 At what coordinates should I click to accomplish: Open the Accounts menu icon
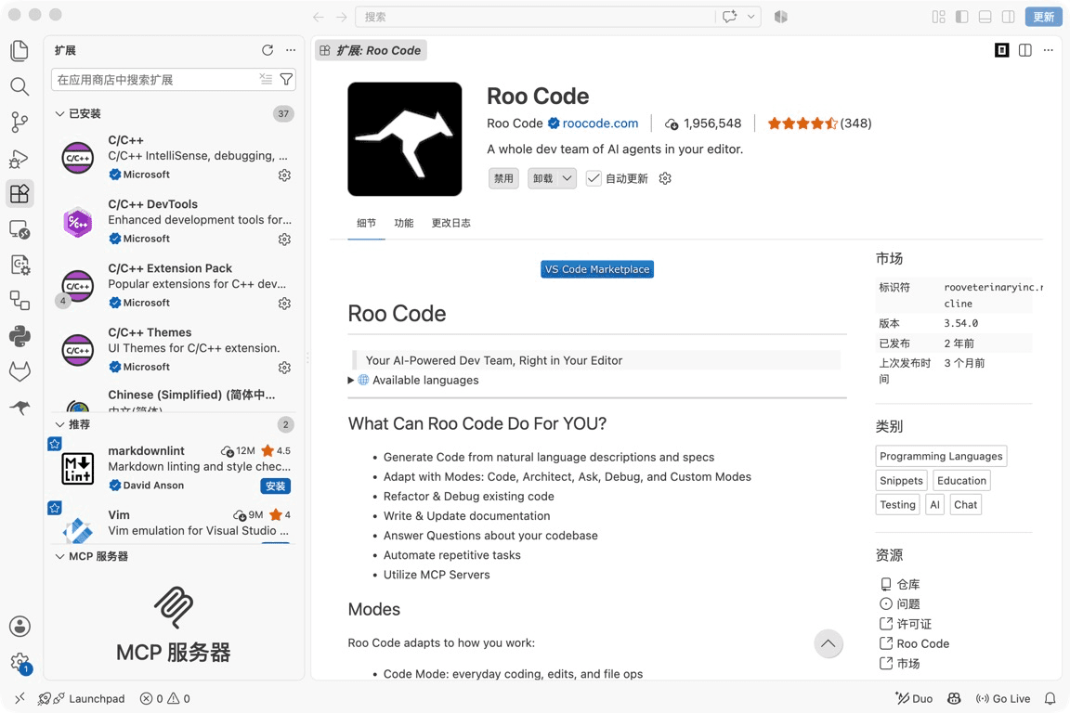(x=20, y=626)
